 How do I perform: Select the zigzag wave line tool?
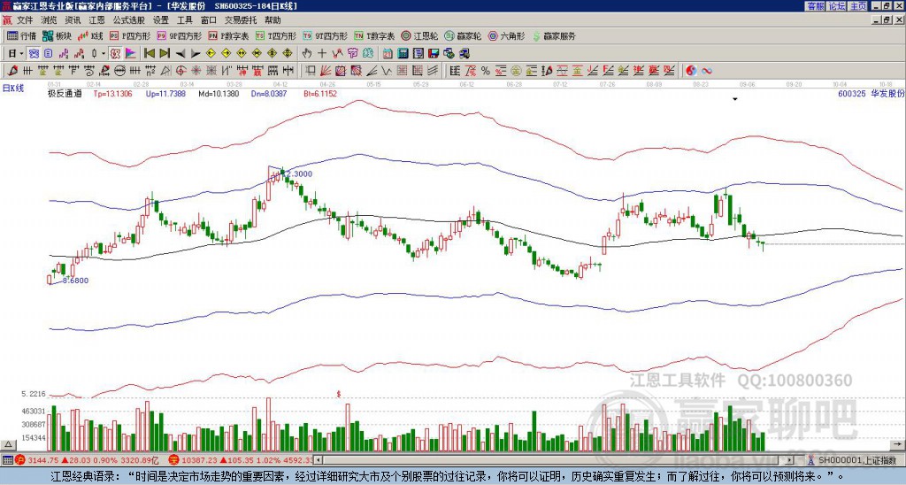(386, 71)
